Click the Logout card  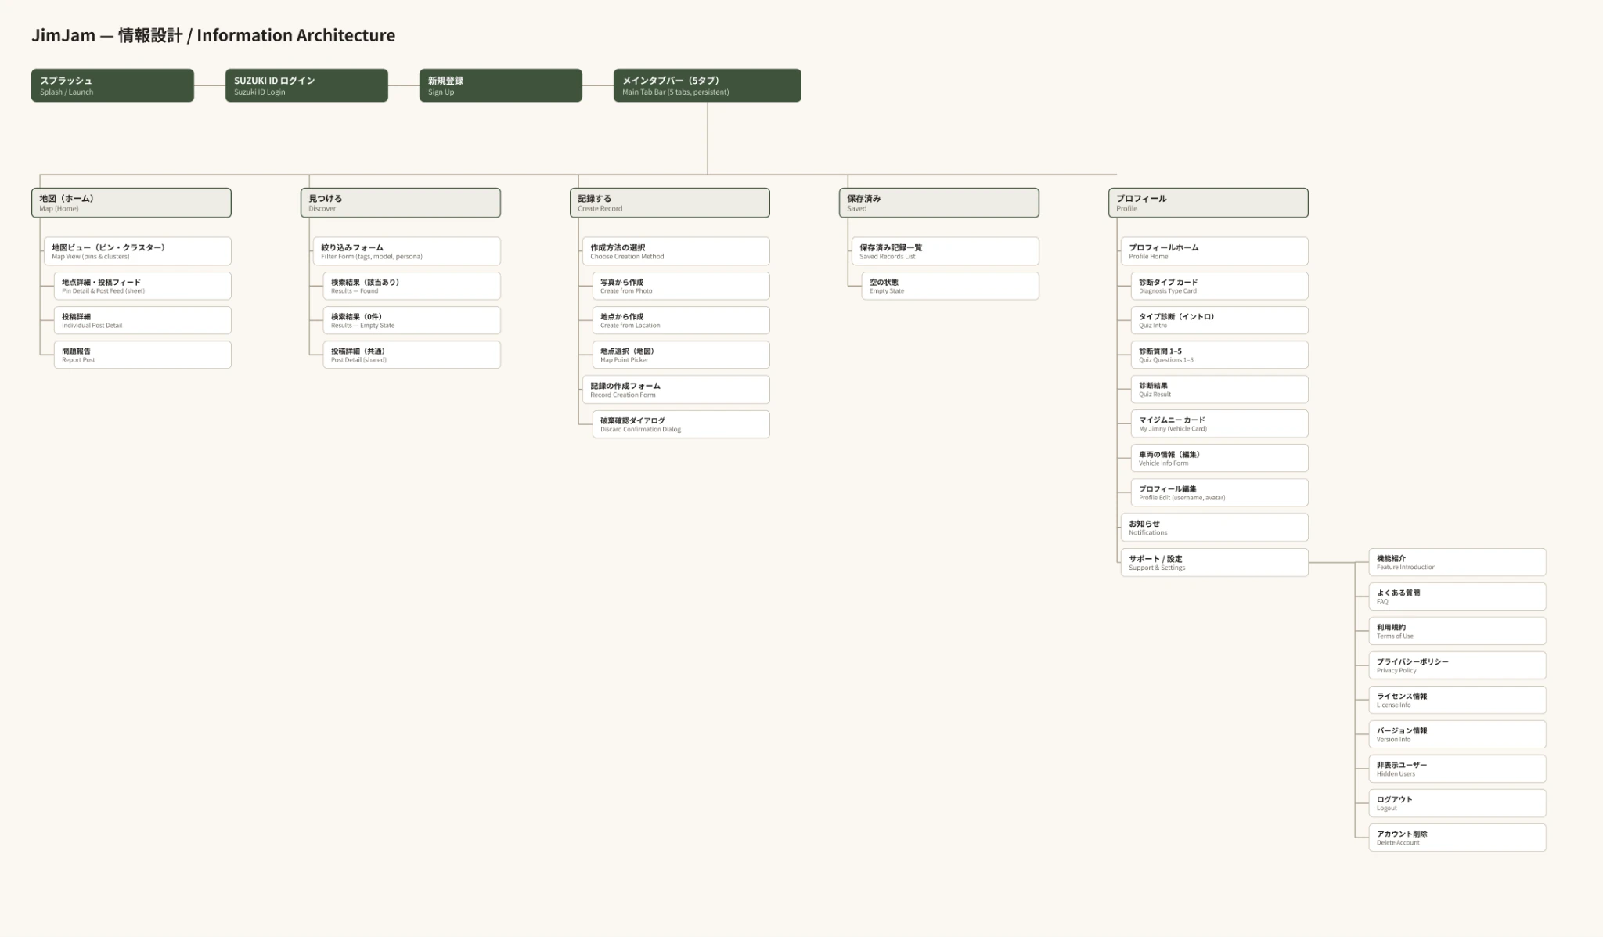[x=1457, y=803]
